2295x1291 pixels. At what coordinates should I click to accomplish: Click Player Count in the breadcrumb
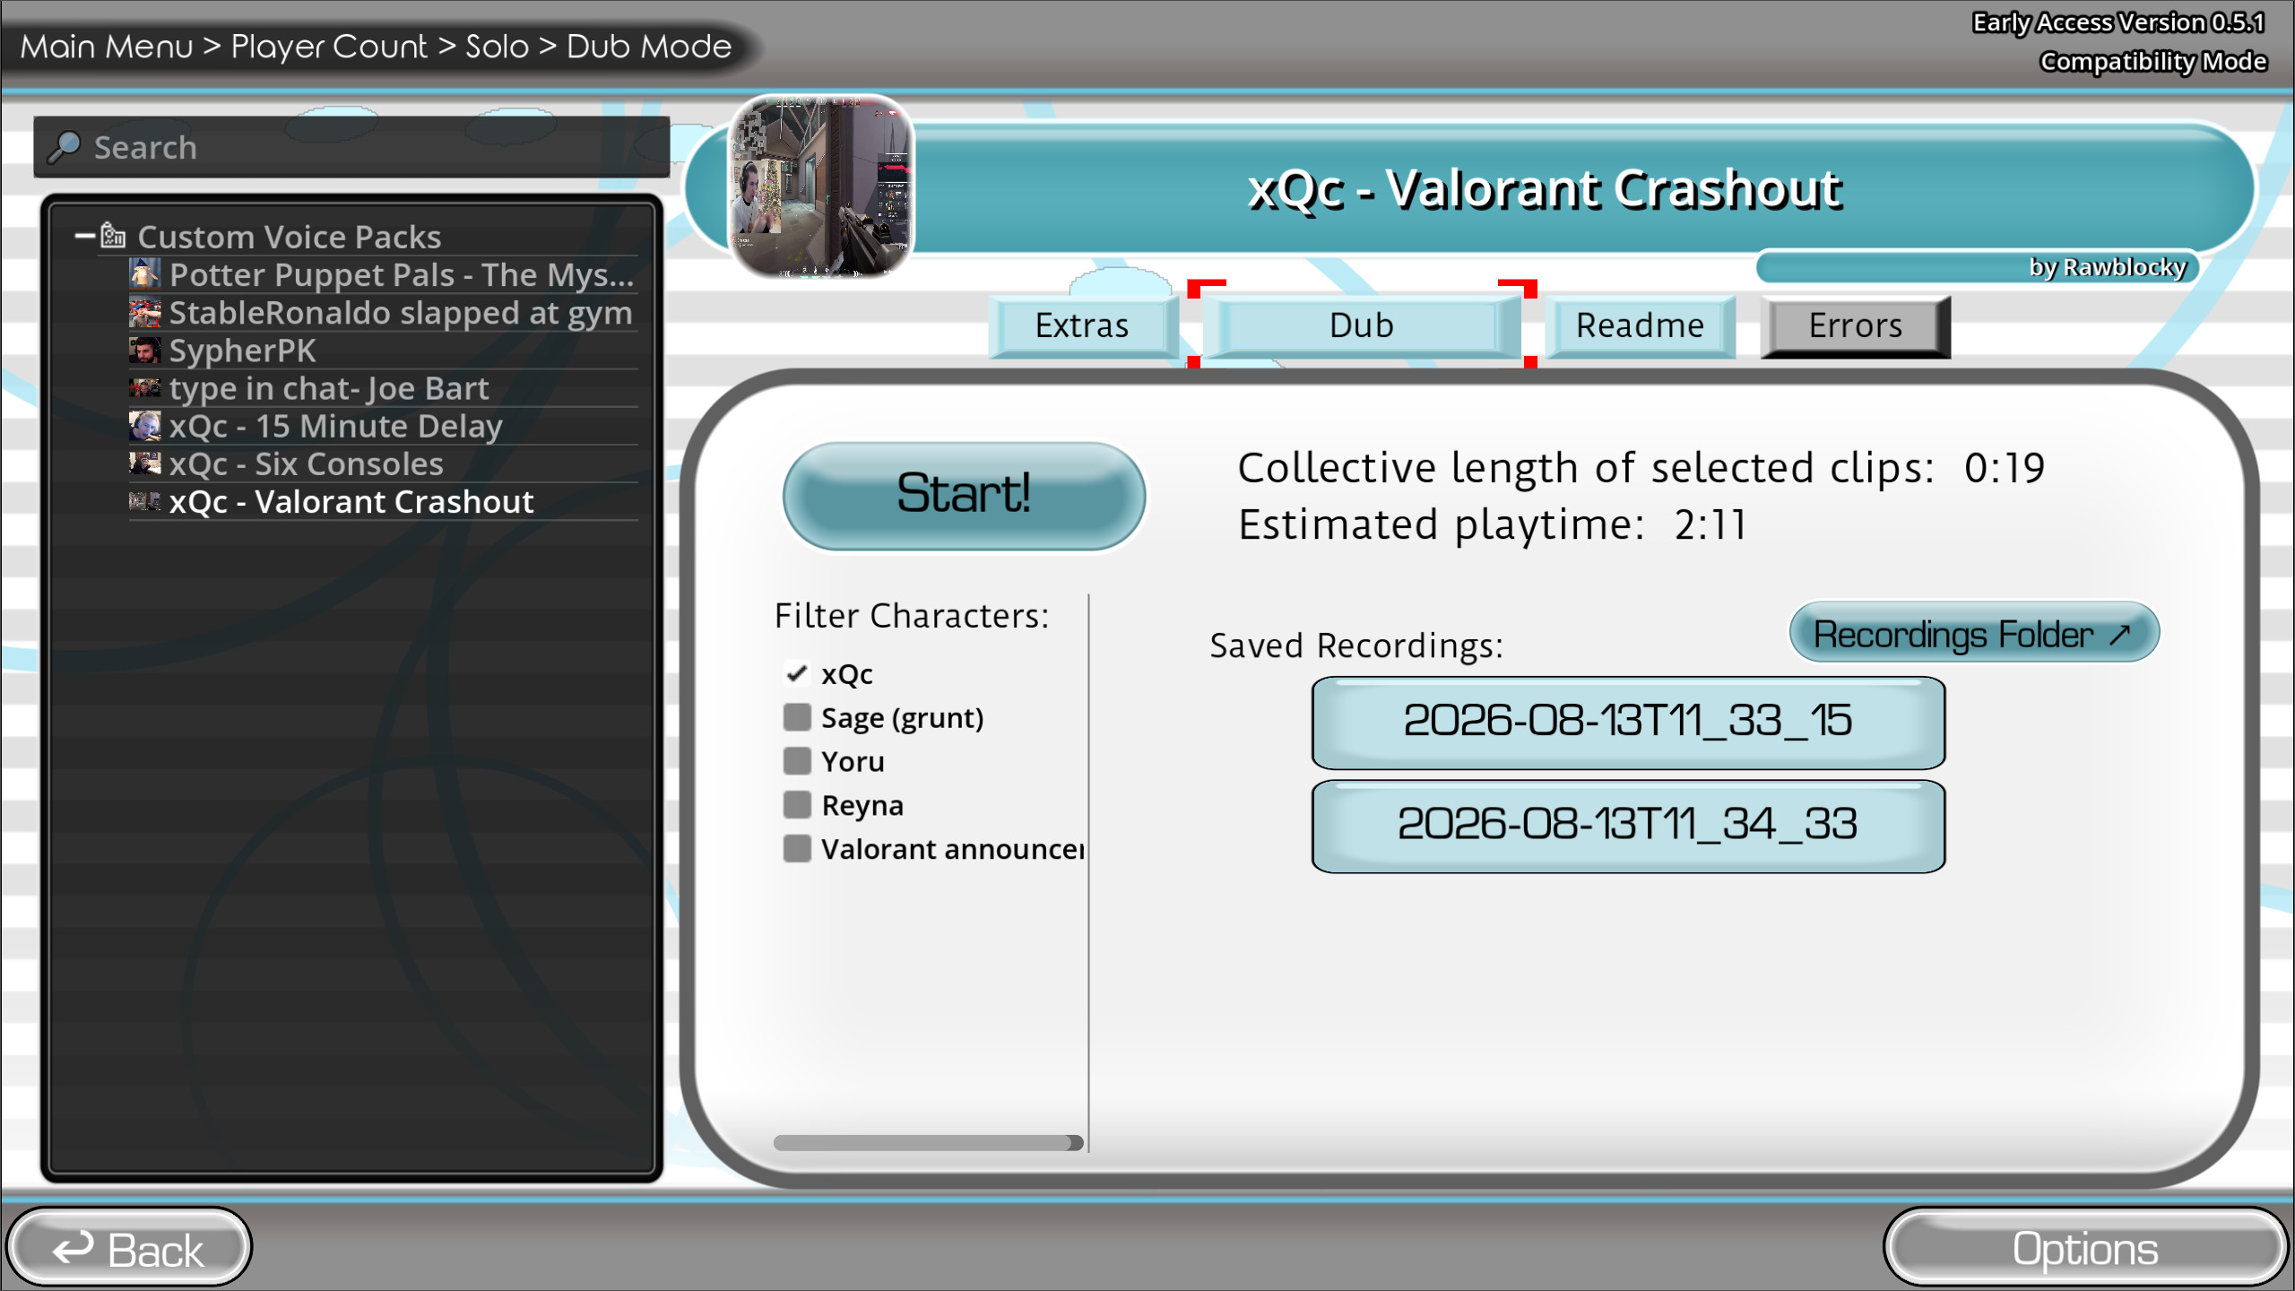329,46
